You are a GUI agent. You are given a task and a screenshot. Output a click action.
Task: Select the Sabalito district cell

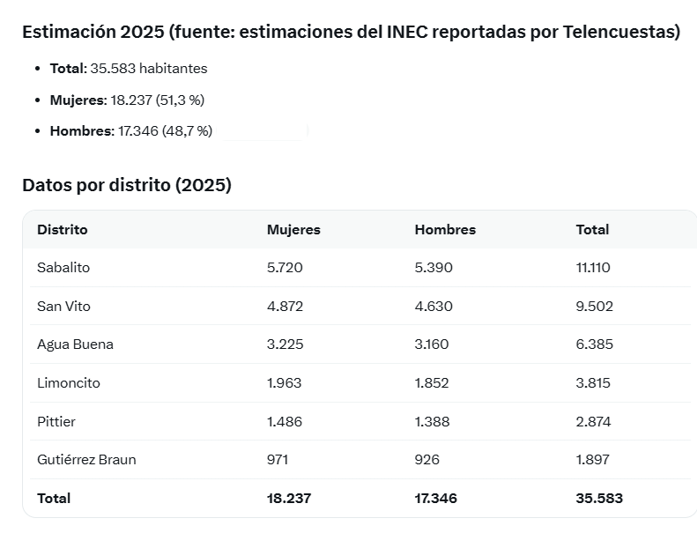(x=63, y=268)
